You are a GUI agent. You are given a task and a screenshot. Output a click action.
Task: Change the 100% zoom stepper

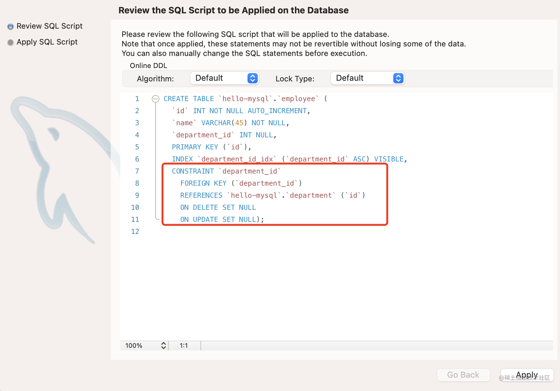(164, 346)
